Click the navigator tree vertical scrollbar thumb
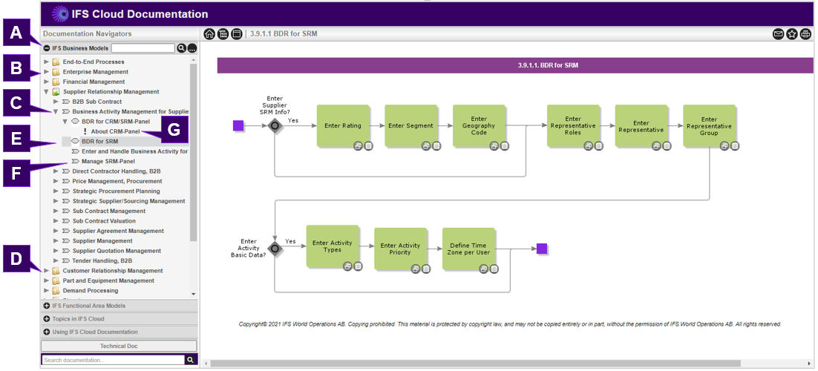The height and width of the screenshot is (371, 818). click(x=194, y=151)
